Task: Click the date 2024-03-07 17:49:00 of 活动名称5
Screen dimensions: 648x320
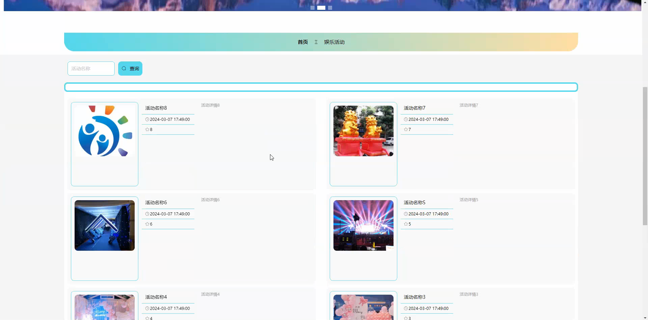Action: (428, 214)
